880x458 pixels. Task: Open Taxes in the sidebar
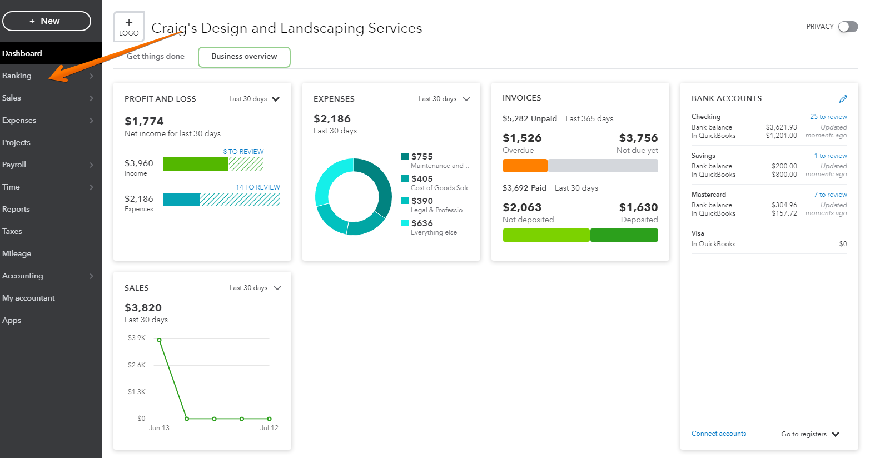pos(51,231)
